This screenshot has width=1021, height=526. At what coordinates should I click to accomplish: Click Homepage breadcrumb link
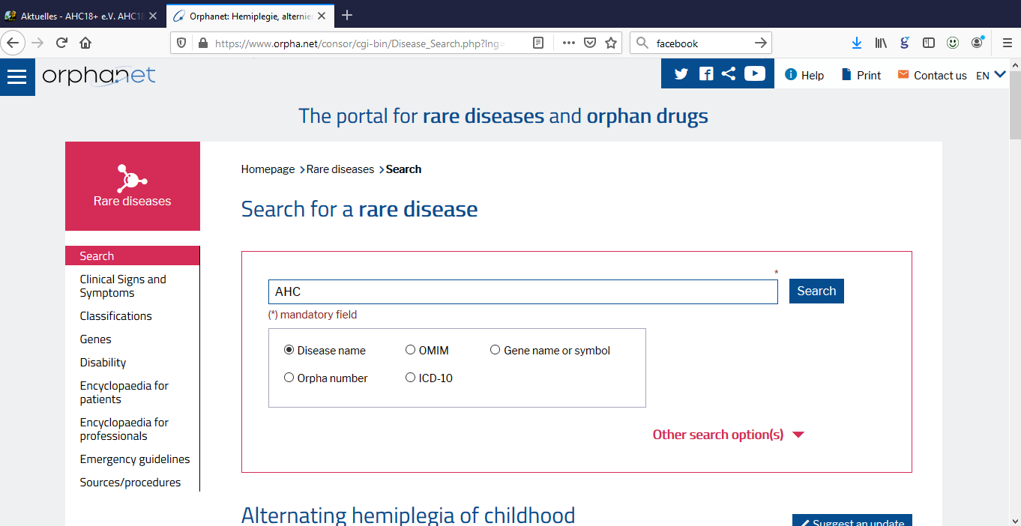(x=268, y=169)
